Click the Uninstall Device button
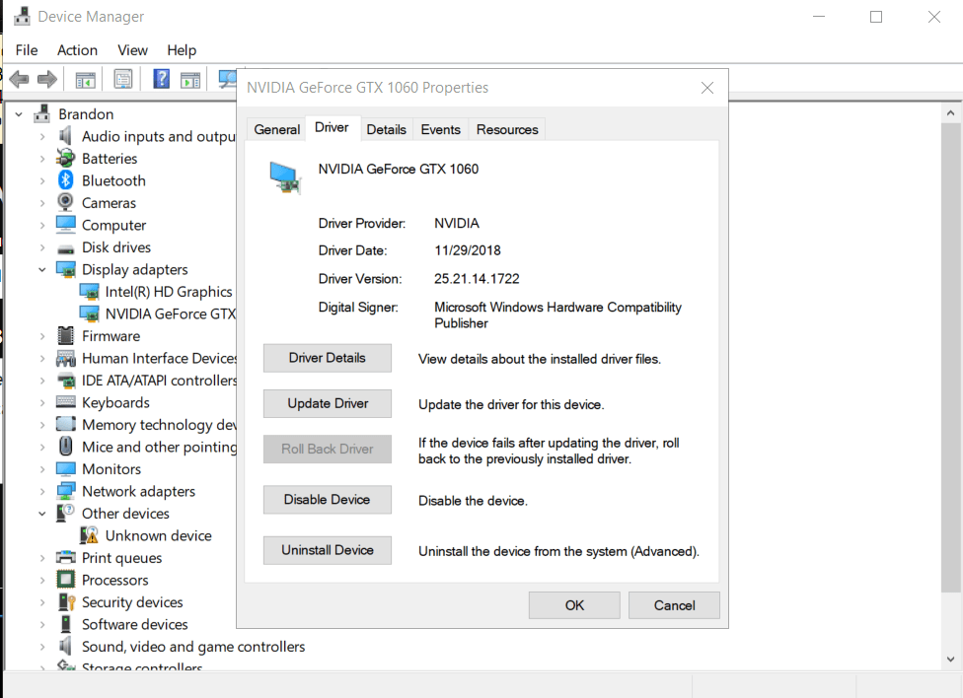The height and width of the screenshot is (698, 963). coord(328,550)
